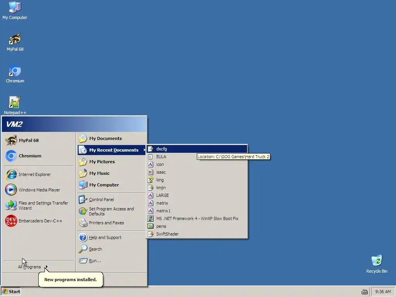Open My Music folder
Viewport: 396px width, 297px height.
click(x=112, y=173)
